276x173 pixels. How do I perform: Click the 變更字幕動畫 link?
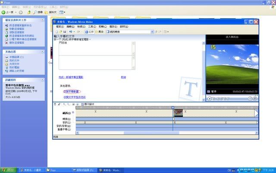(72, 91)
